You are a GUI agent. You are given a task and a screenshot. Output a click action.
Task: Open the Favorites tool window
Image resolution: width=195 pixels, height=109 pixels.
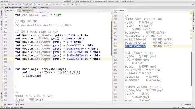click(x=1, y=97)
